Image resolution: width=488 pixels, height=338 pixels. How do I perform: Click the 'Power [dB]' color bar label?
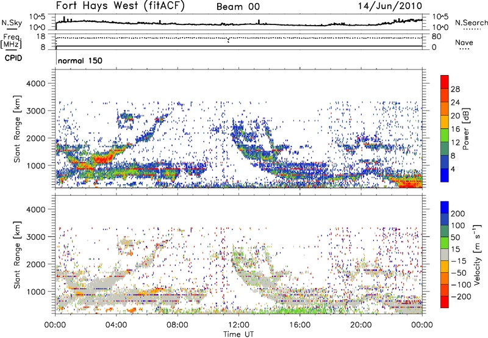click(466, 129)
